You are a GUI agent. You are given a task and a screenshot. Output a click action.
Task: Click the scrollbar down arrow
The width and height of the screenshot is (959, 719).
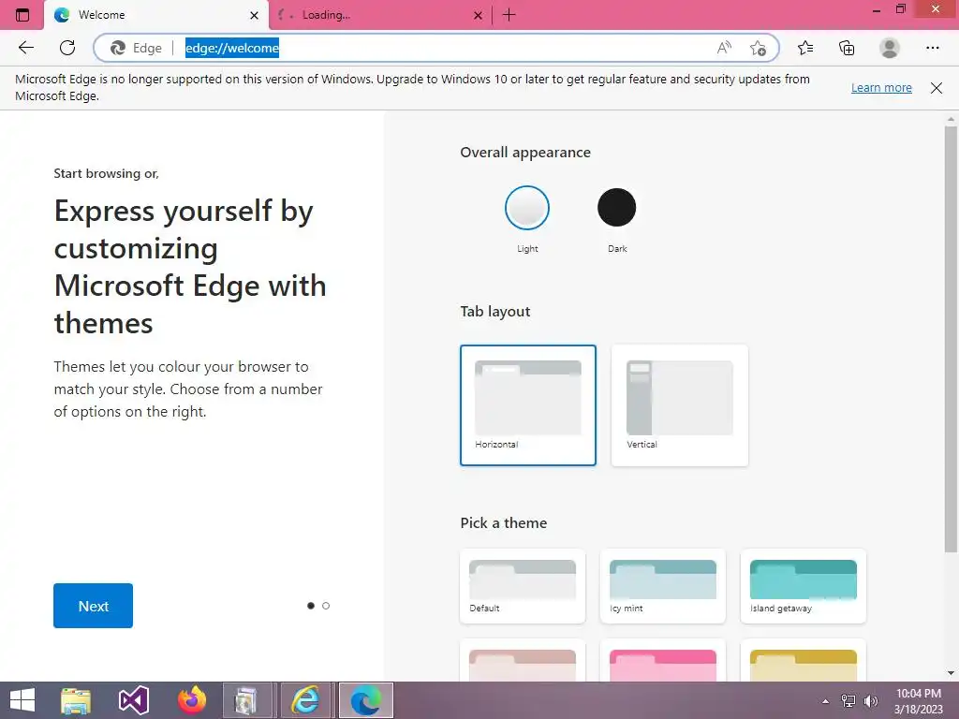tap(951, 674)
